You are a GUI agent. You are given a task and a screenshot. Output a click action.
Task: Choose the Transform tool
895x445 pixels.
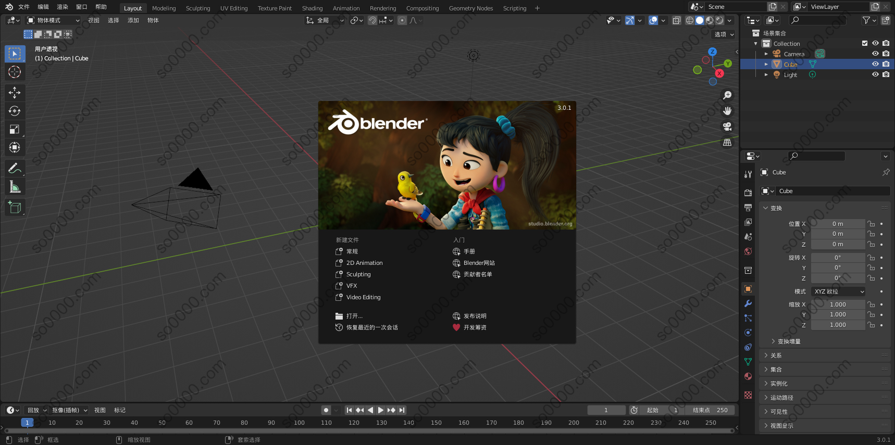pos(15,147)
